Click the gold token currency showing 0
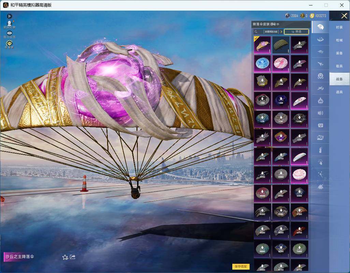The width and height of the screenshot is (350, 273). 303,16
